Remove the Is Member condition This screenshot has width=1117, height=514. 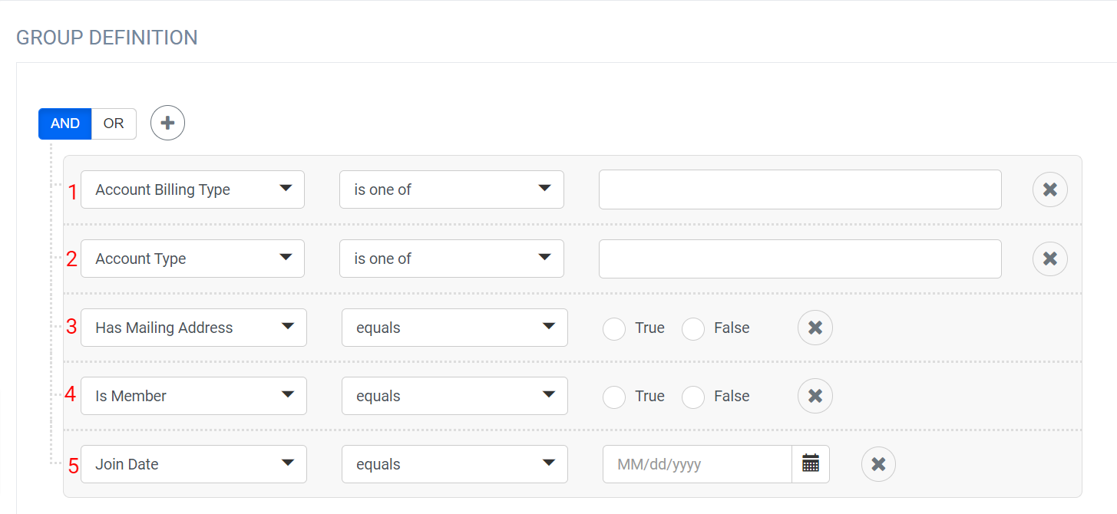point(815,396)
